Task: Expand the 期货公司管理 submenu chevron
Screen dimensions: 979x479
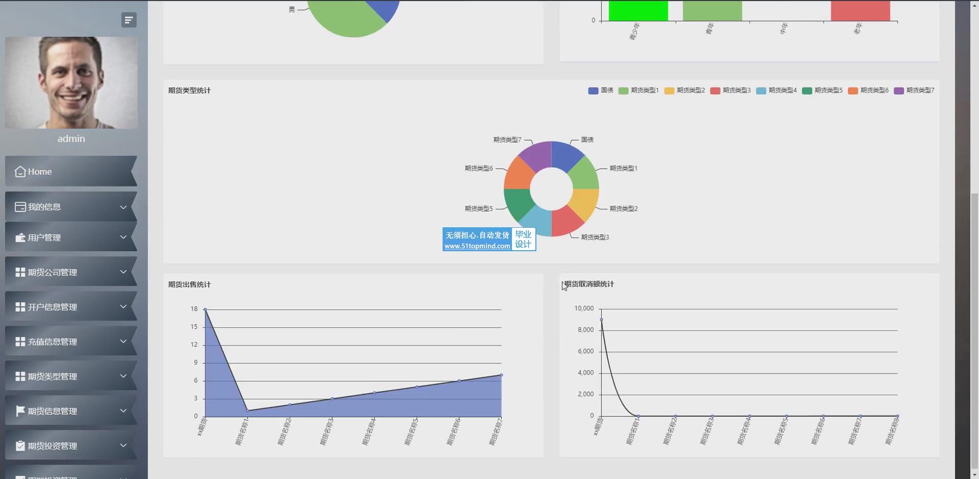Action: click(x=123, y=272)
